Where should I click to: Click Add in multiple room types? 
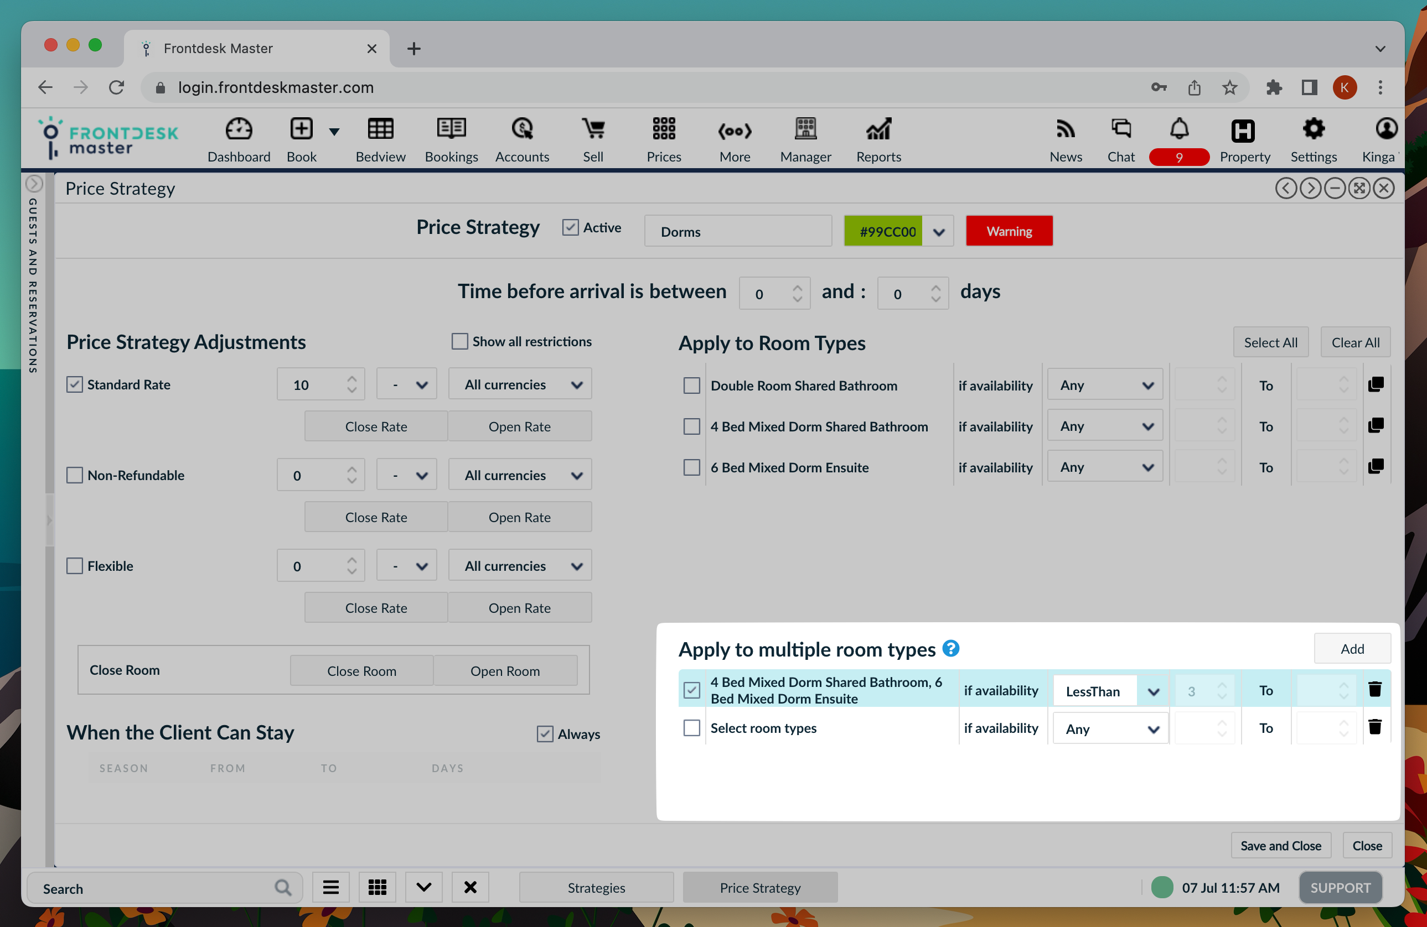point(1352,648)
